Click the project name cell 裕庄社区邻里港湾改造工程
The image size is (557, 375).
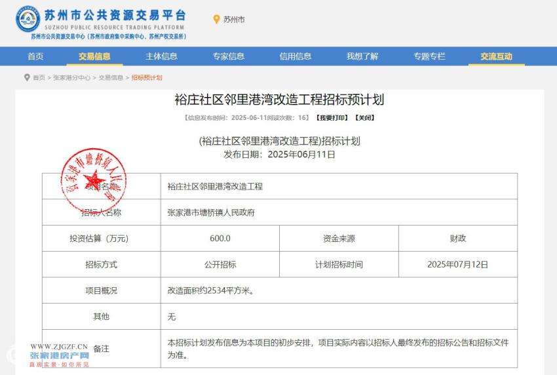pos(339,186)
